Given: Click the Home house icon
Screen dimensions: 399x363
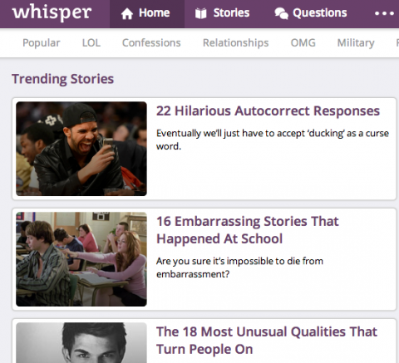Looking at the screenshot, I should pos(127,13).
